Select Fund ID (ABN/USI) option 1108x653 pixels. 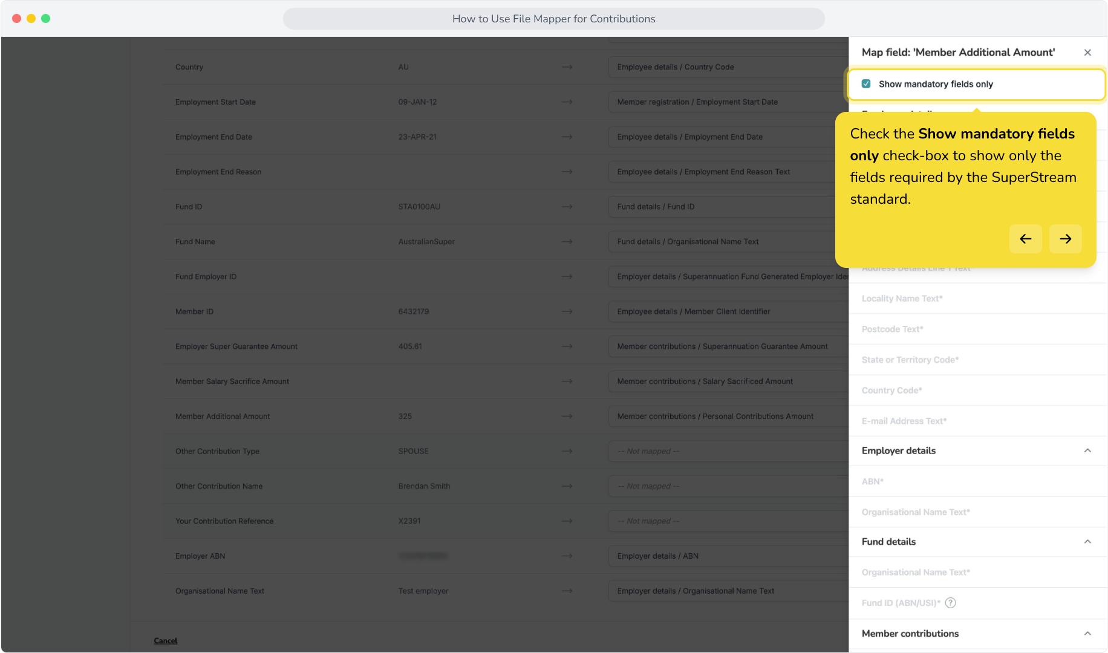pos(977,603)
